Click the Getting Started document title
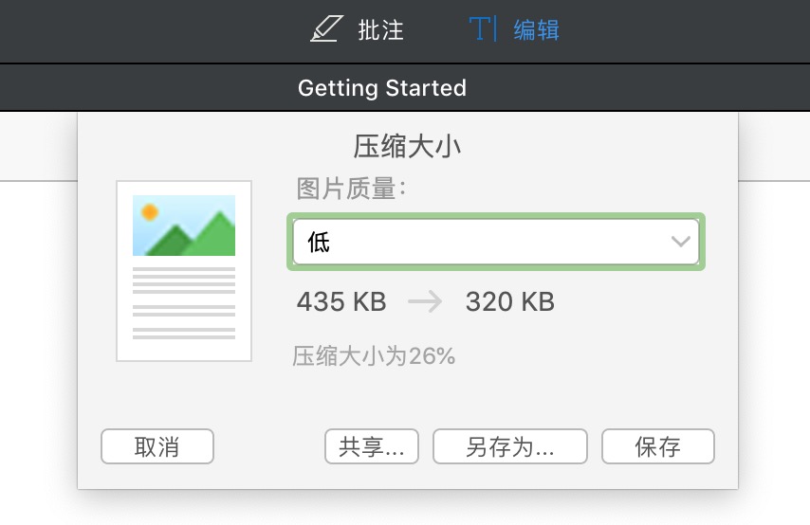 pos(382,88)
